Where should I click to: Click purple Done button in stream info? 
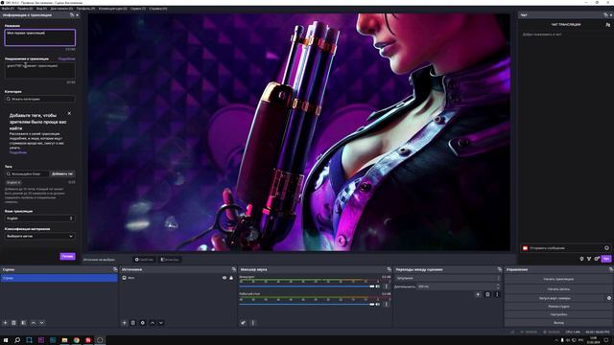(67, 256)
